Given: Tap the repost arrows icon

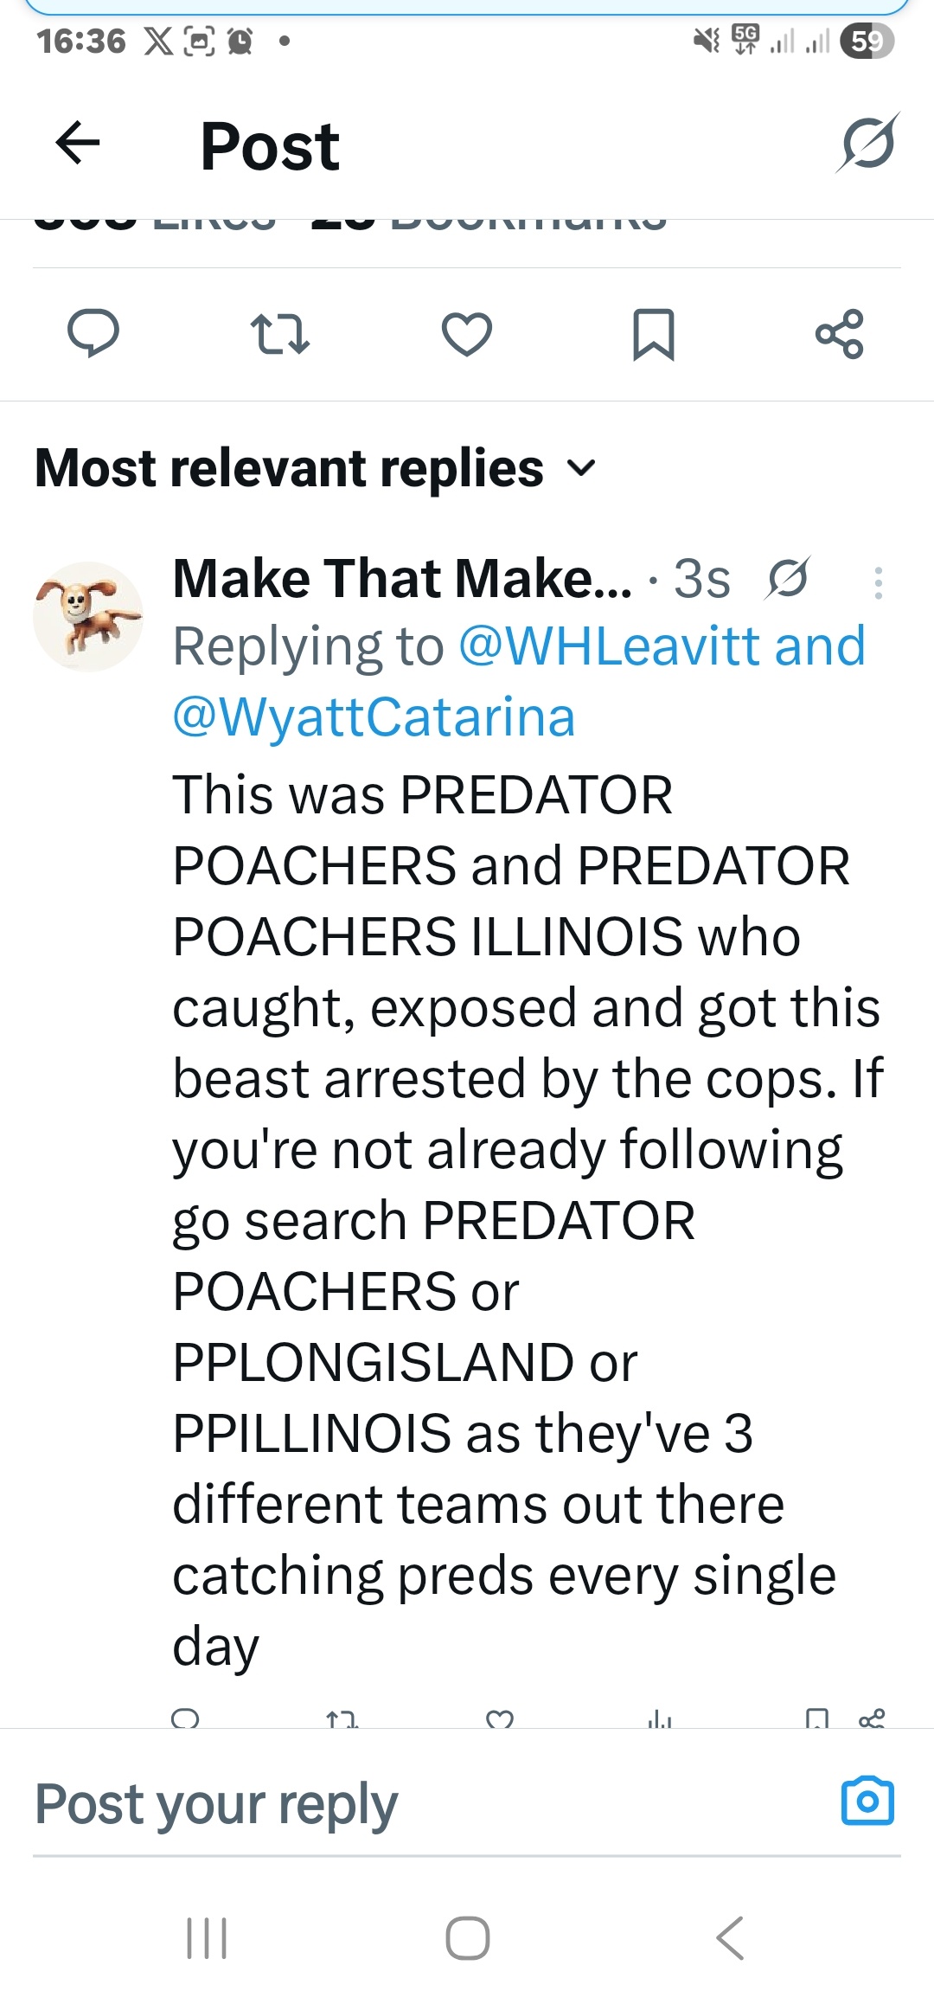Looking at the screenshot, I should click(x=279, y=334).
